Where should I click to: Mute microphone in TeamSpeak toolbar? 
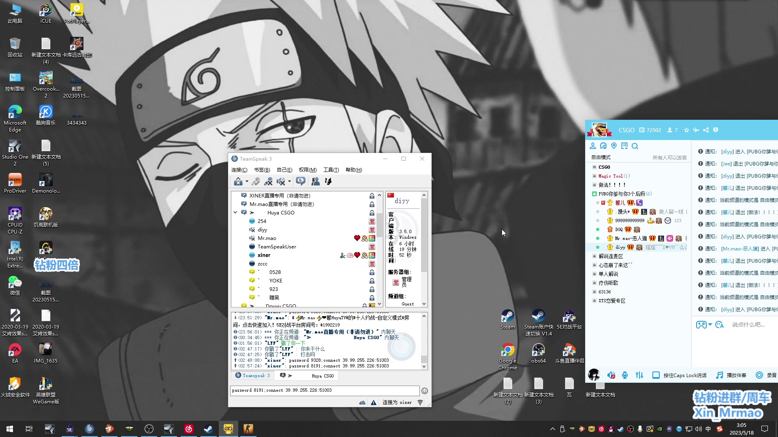pos(268,181)
